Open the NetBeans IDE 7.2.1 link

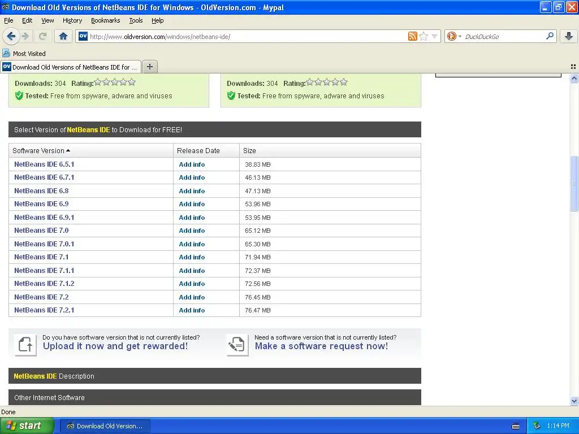[44, 310]
